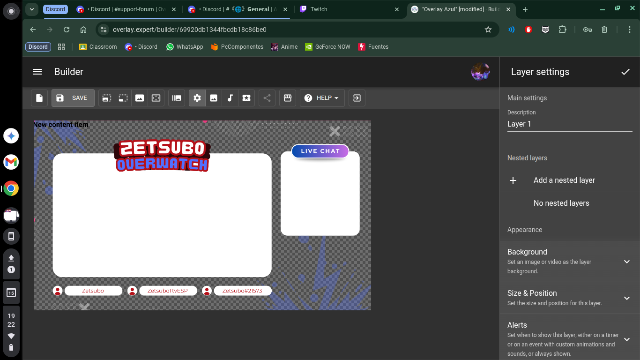Click the new document icon in the toolbar
Viewport: 640px width, 360px height.
(39, 98)
